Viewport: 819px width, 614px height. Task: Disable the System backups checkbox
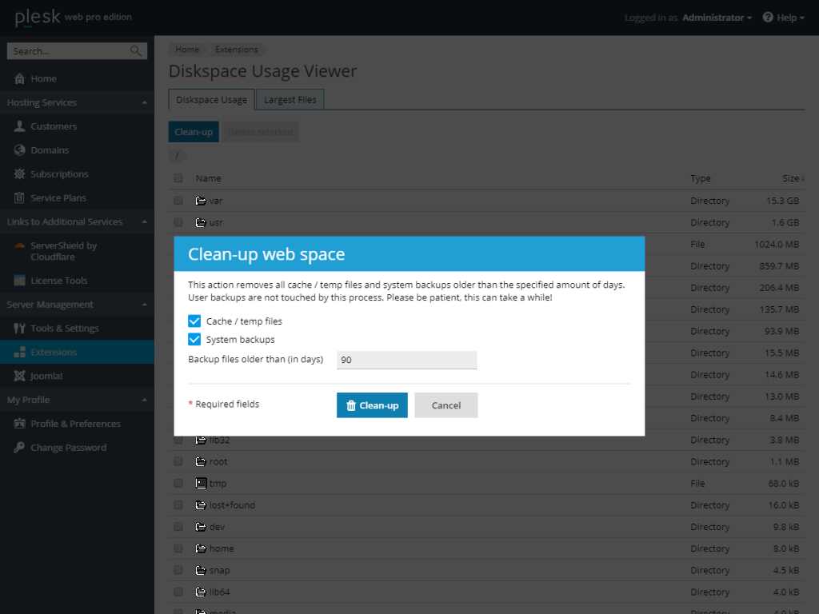pos(194,338)
